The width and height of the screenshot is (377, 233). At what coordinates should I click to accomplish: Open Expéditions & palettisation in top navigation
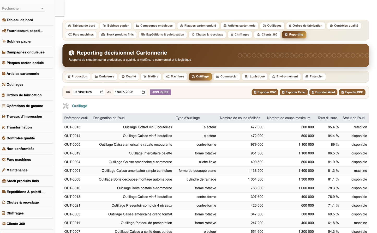[163, 35]
